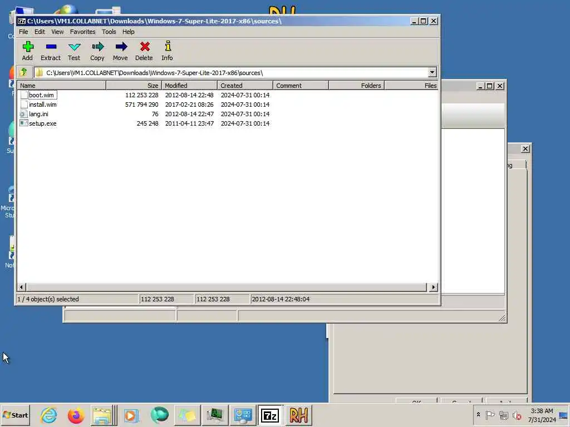The image size is (570, 427).
Task: Show hidden tray icons
Action: click(478, 414)
